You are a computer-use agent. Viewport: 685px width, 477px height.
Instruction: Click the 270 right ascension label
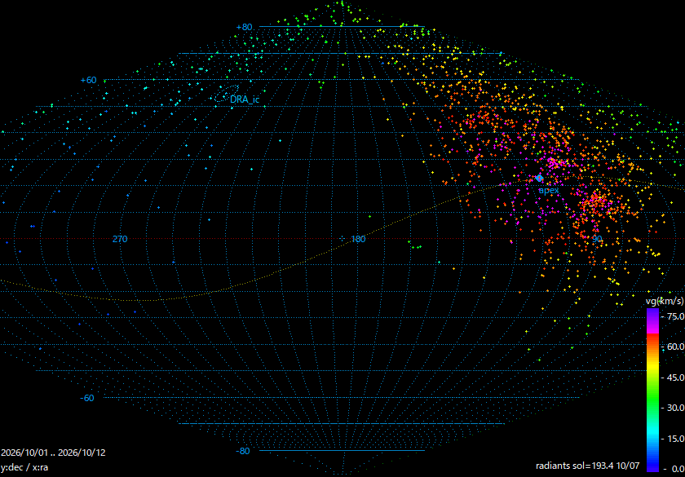tap(120, 239)
